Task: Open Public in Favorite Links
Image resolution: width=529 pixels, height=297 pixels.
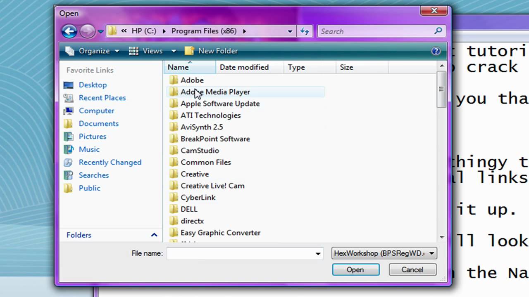Action: coord(89,188)
